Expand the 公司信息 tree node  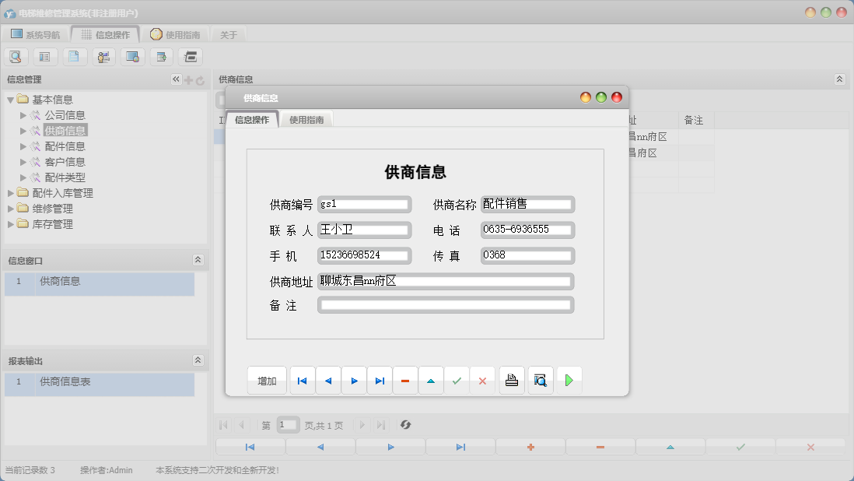tap(24, 114)
